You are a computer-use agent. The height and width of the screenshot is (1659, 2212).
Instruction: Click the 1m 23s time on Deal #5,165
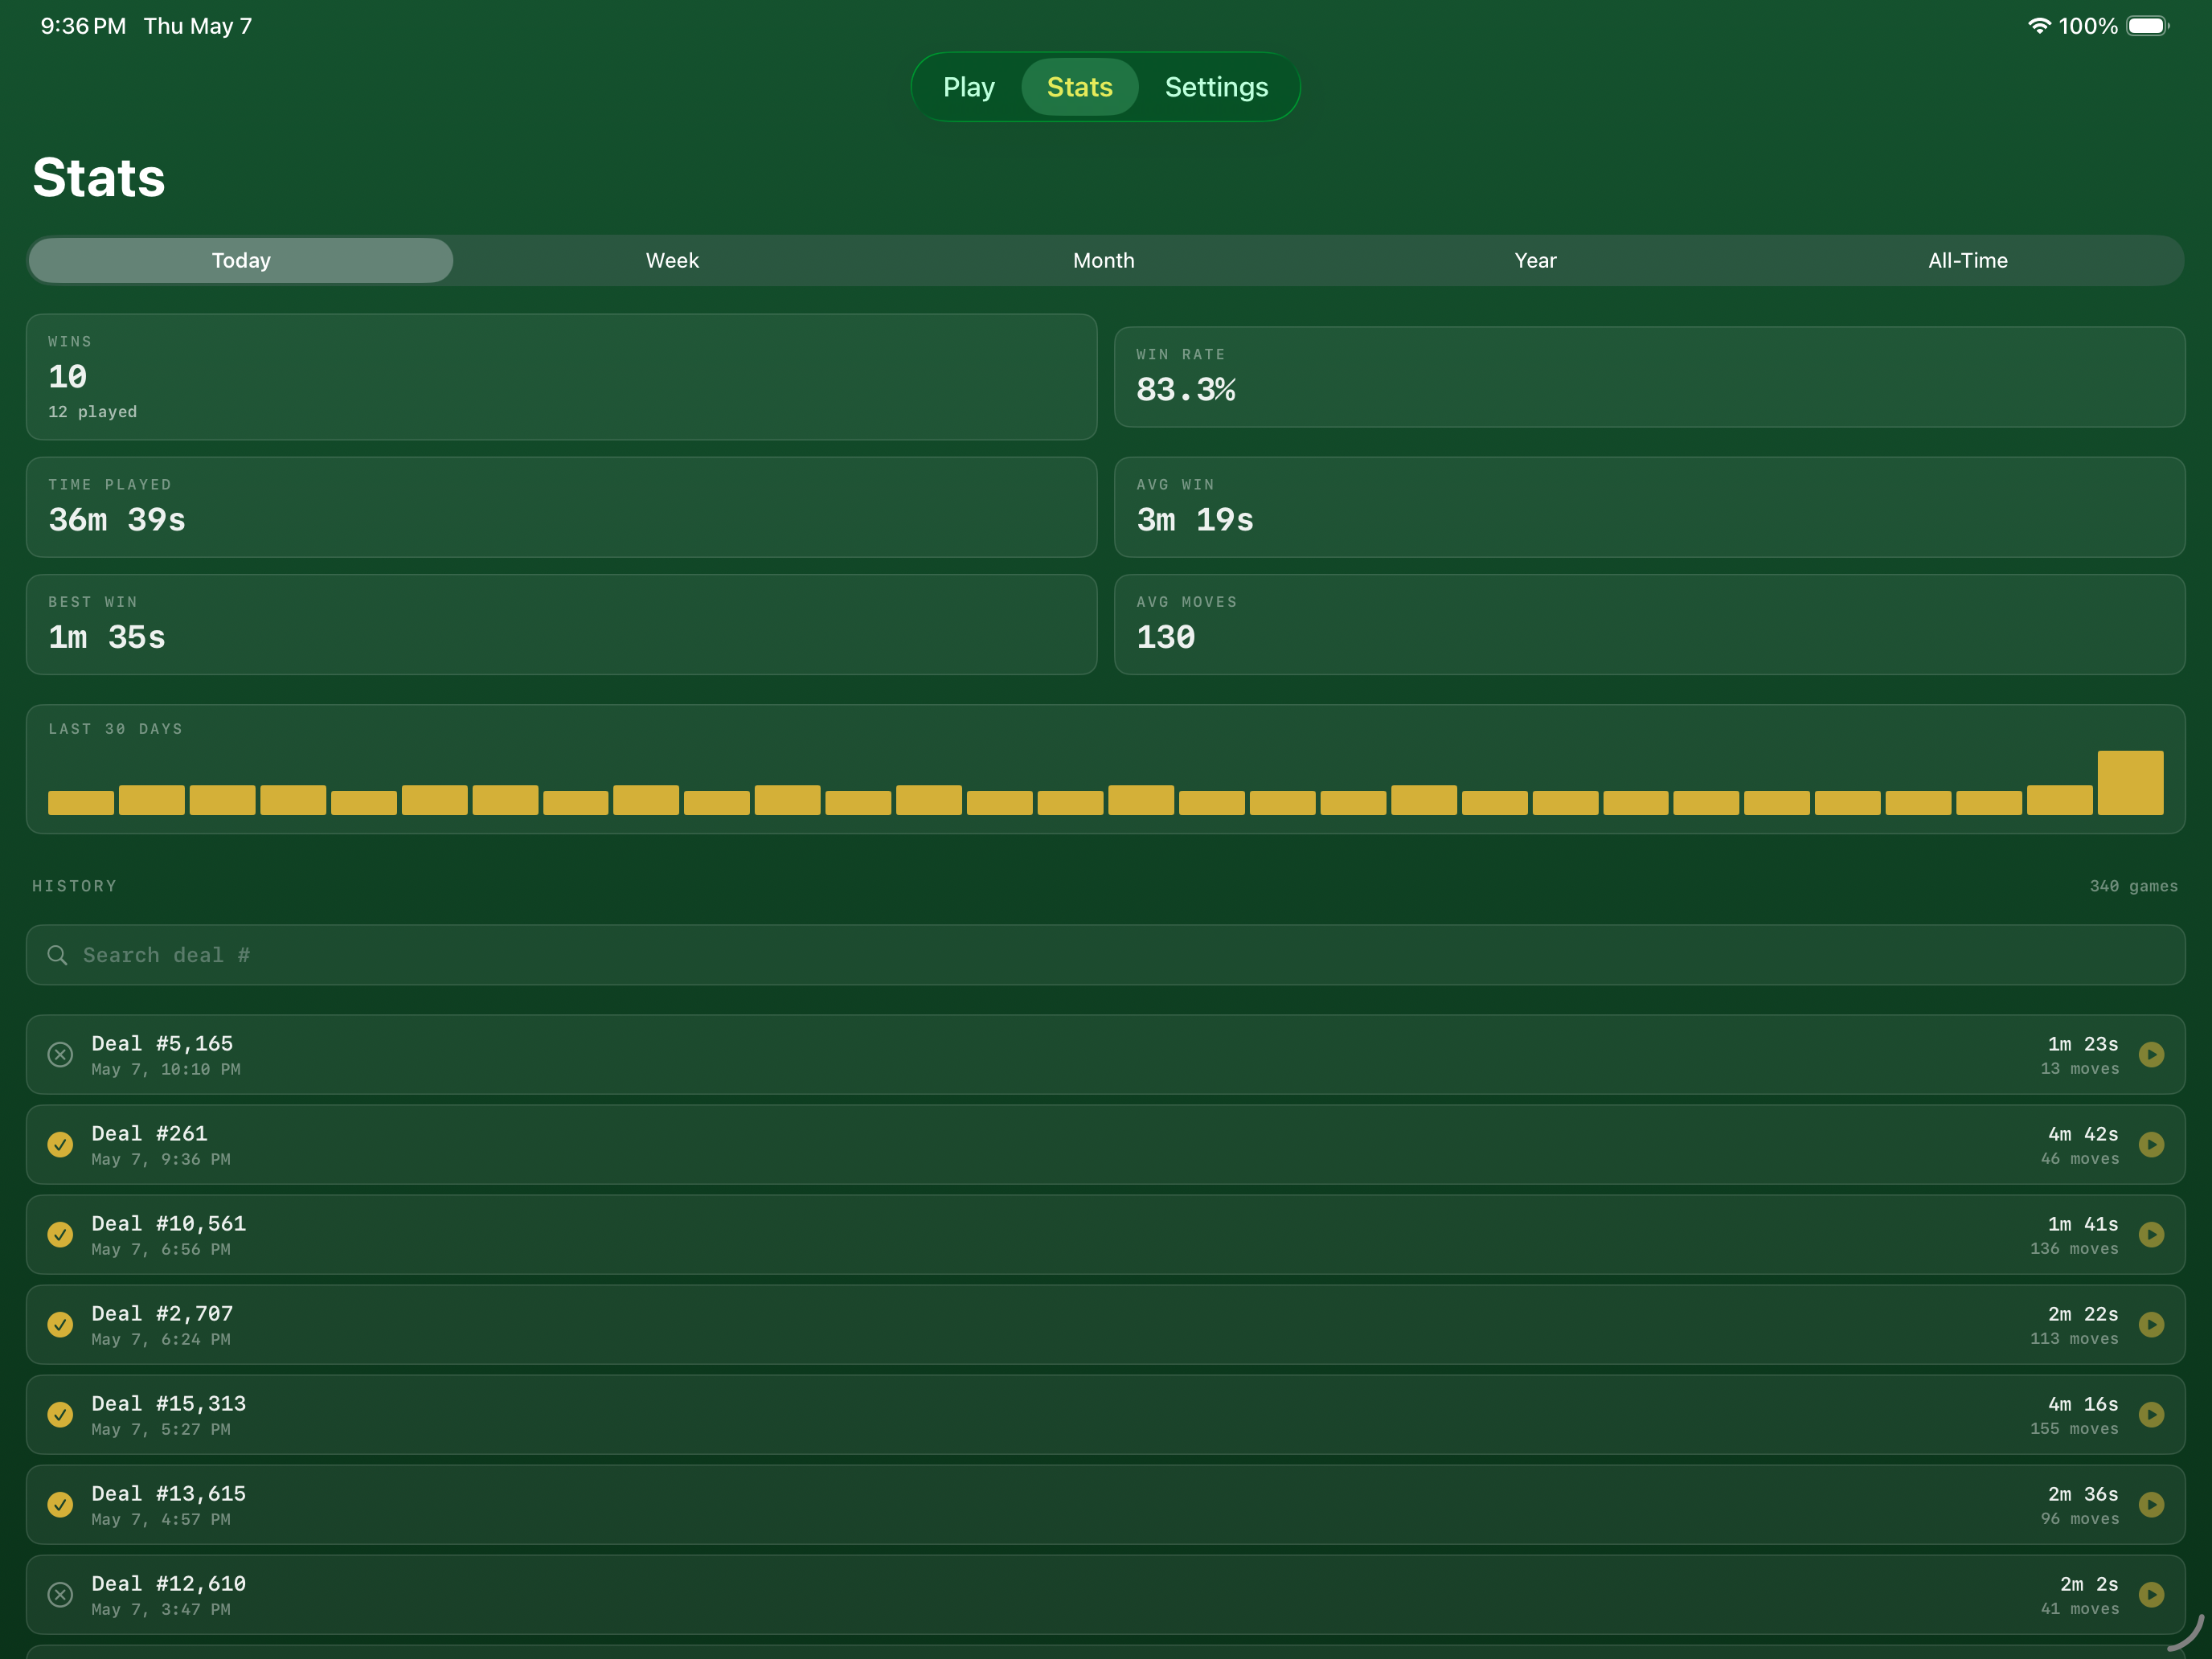point(2082,1044)
